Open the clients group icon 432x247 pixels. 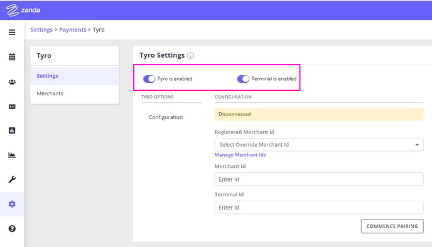(x=12, y=82)
